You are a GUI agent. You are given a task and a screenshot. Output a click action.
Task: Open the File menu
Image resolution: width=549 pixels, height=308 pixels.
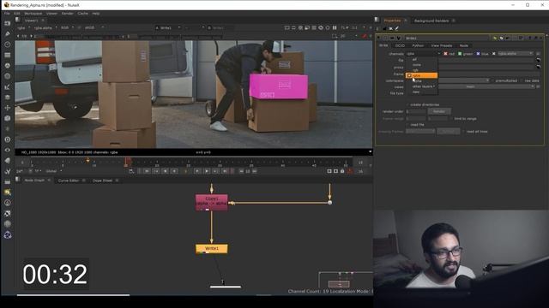pyautogui.click(x=7, y=14)
